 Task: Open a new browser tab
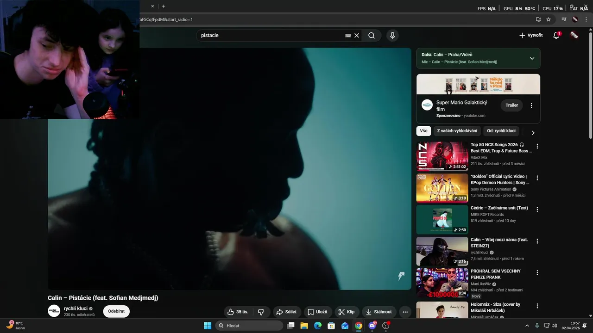(164, 6)
